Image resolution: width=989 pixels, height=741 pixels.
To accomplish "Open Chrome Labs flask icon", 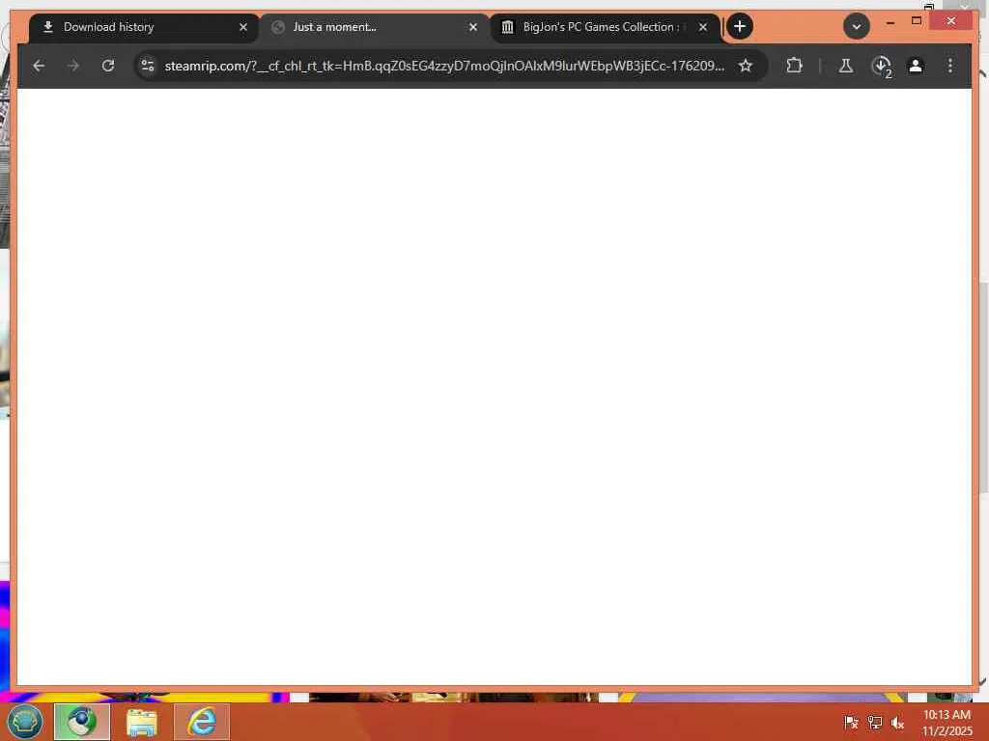I will click(846, 66).
